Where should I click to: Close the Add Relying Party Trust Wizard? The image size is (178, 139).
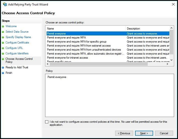[173, 4]
